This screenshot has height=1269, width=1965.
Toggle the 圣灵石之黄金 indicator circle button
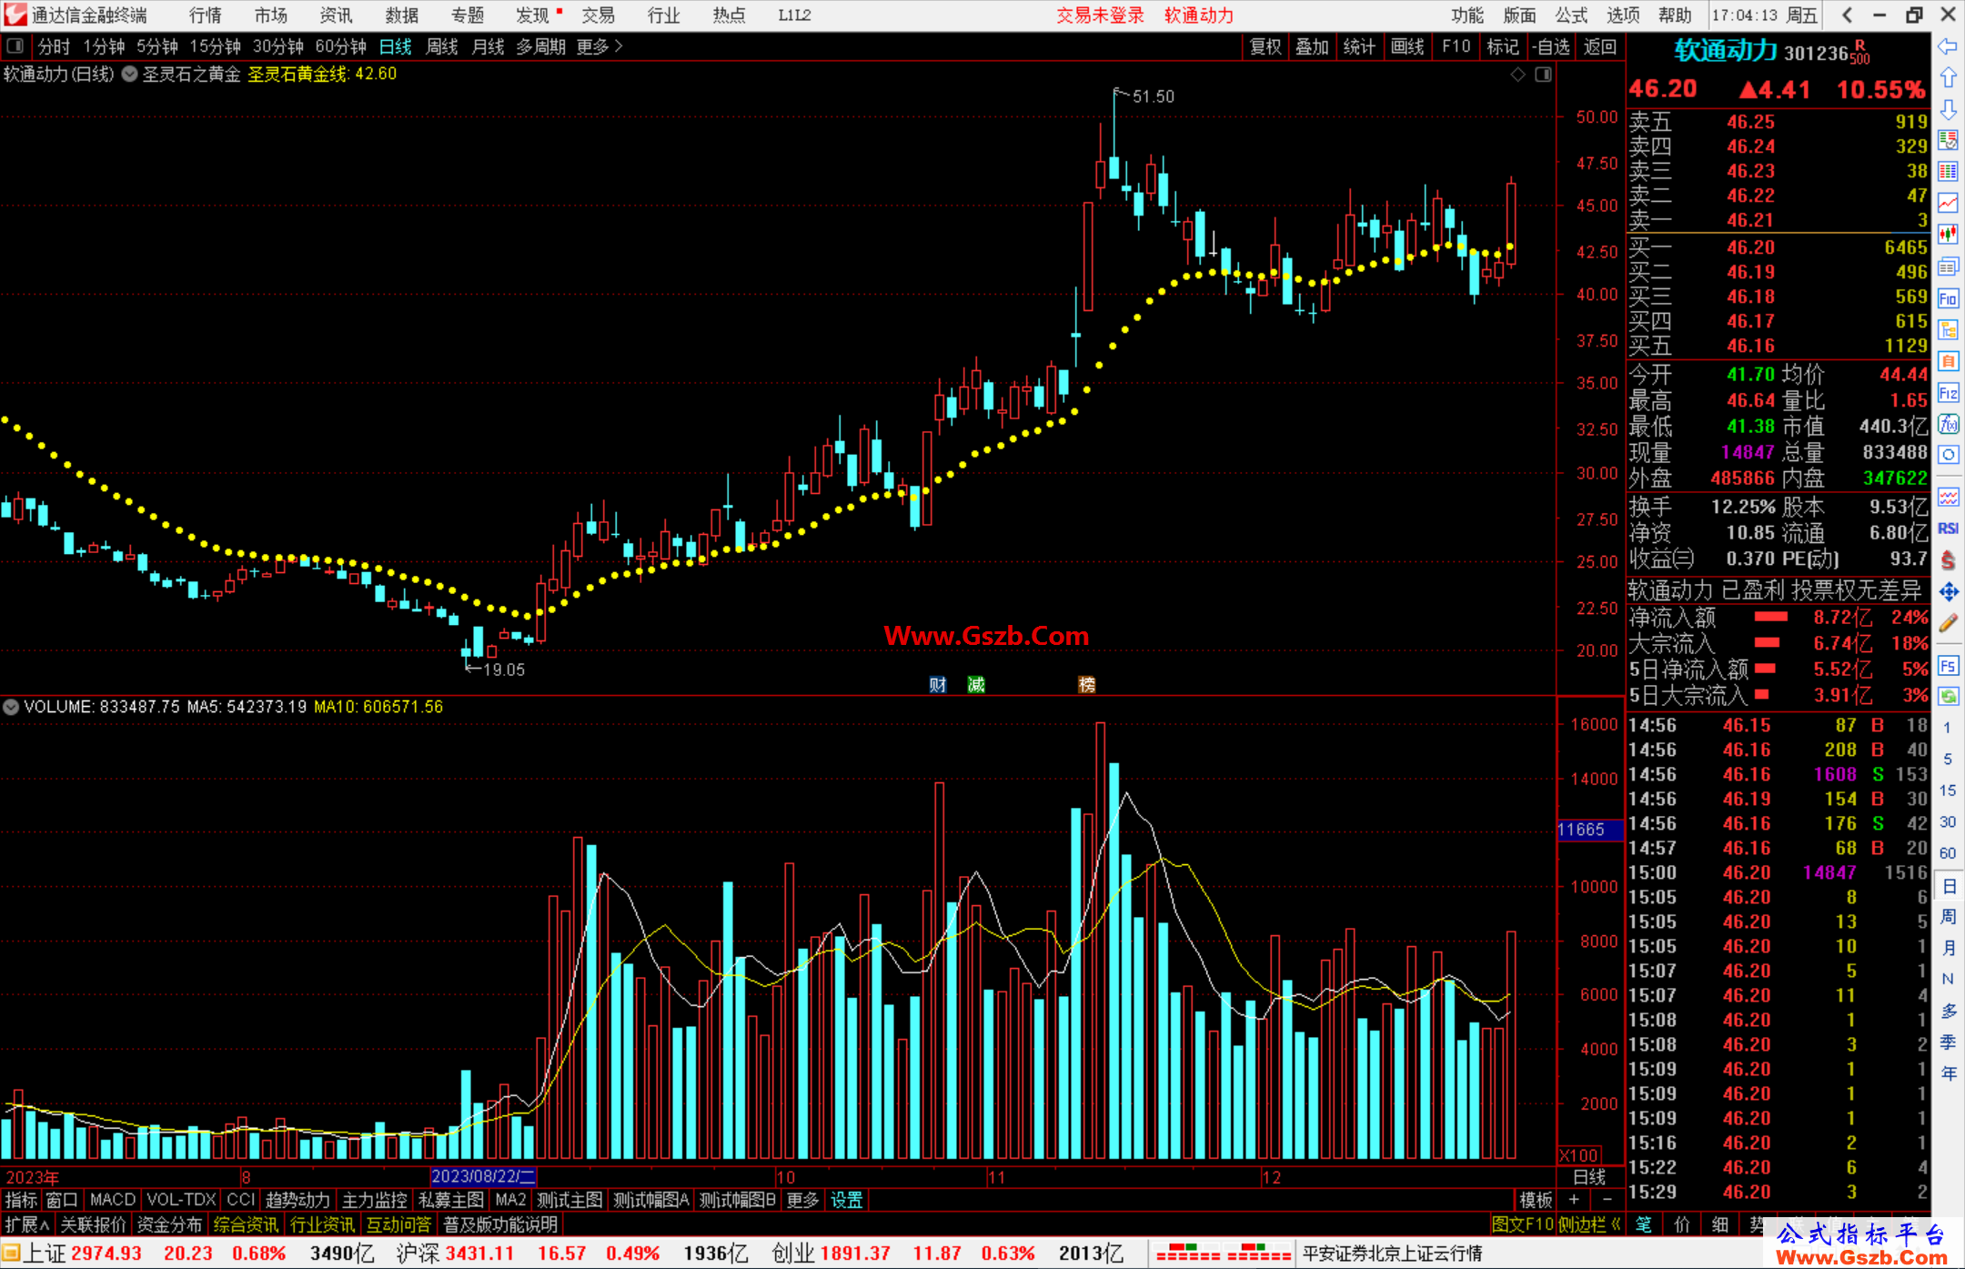coord(129,75)
